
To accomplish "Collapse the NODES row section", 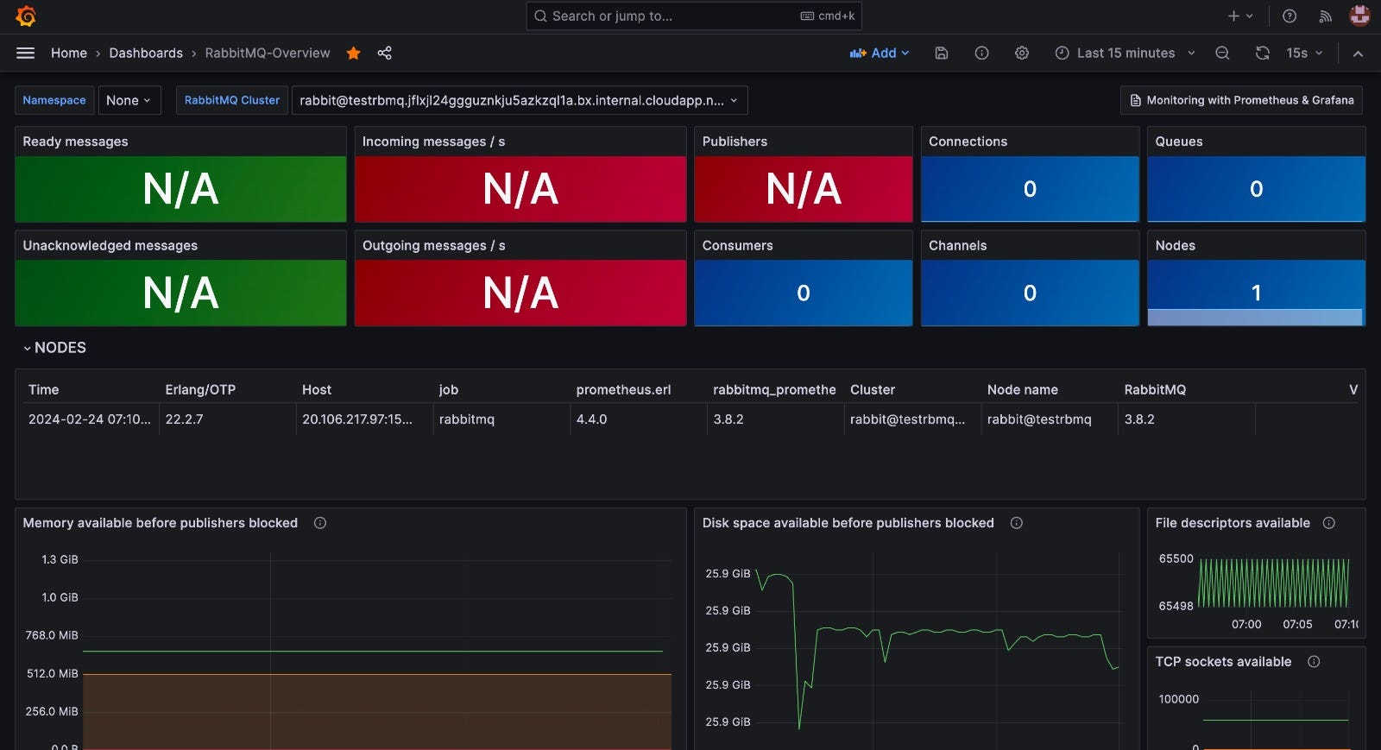I will point(54,348).
